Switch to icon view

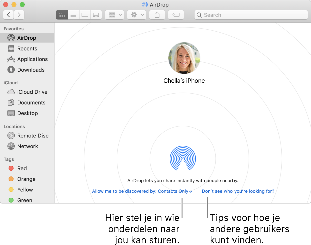tap(62, 15)
